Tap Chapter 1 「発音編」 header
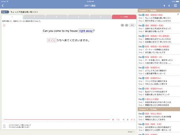The image size is (180, 135). (159, 10)
